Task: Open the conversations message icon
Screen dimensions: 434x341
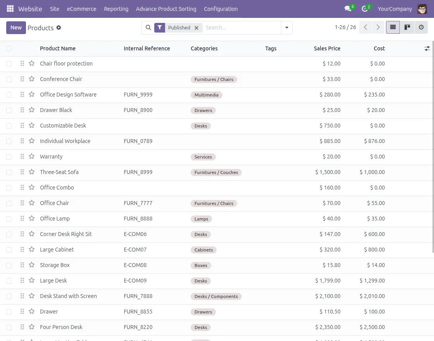Action: [348, 9]
